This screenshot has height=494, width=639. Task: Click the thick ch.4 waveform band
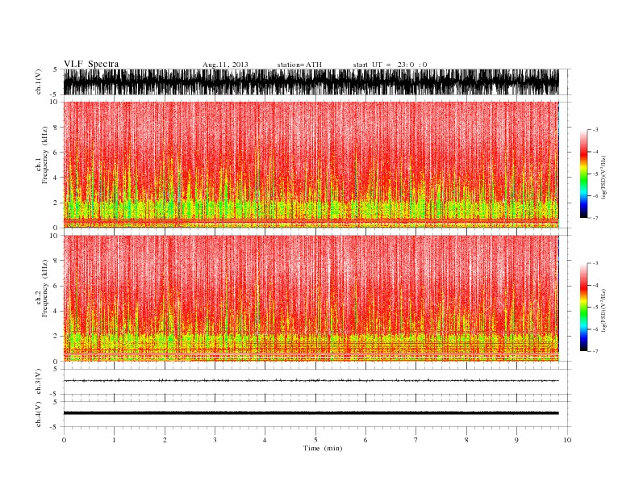coord(311,413)
